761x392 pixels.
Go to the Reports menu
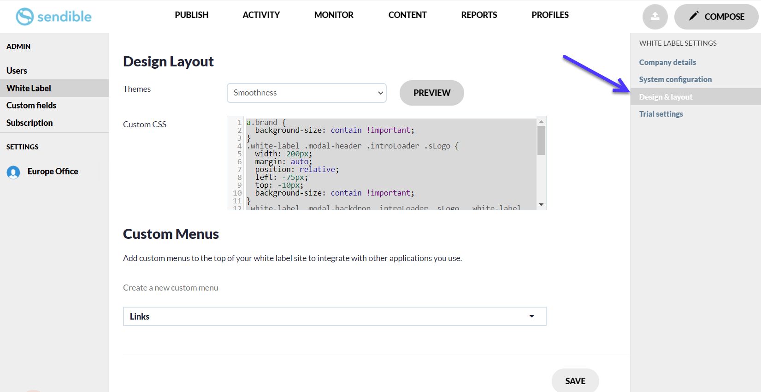coord(479,15)
